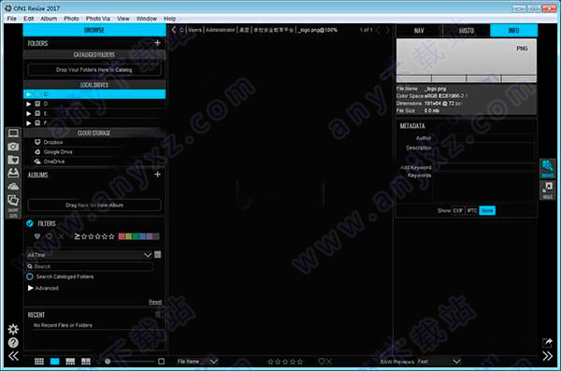
Task: Expand the D: local drive
Action: (x=29, y=104)
